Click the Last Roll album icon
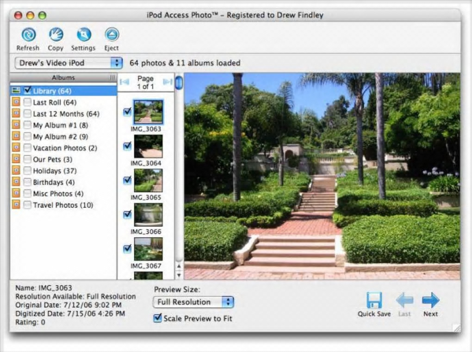The image size is (472, 352). [x=16, y=102]
